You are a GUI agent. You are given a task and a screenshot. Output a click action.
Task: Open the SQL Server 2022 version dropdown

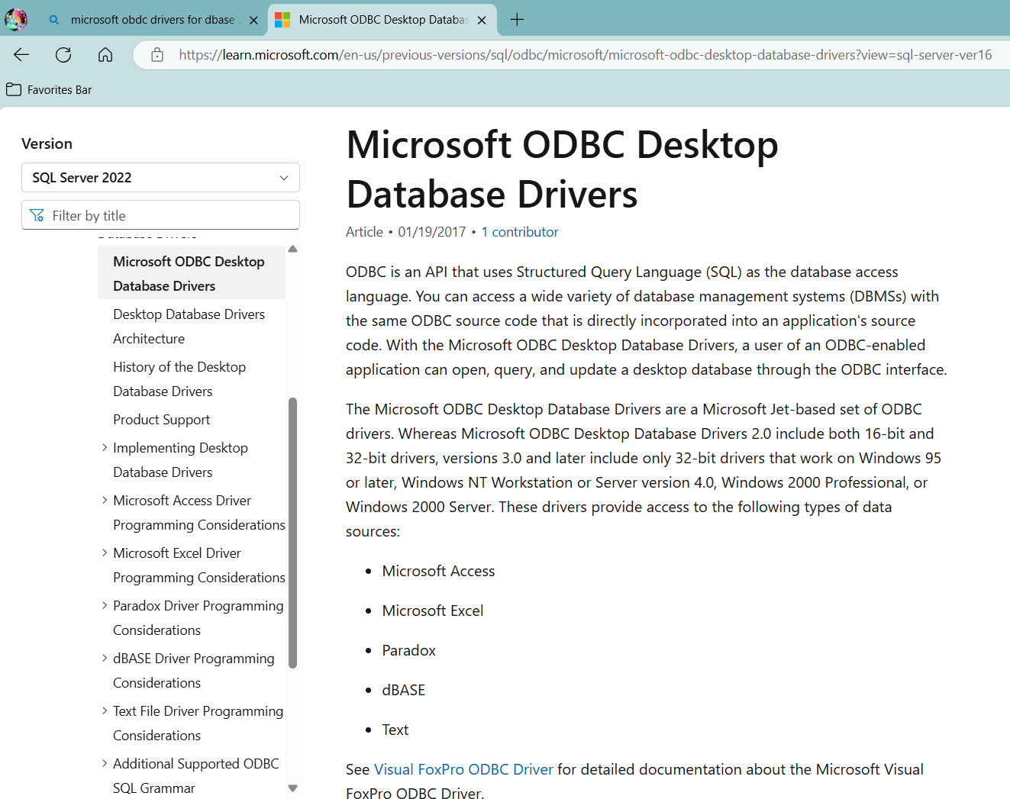click(x=160, y=178)
